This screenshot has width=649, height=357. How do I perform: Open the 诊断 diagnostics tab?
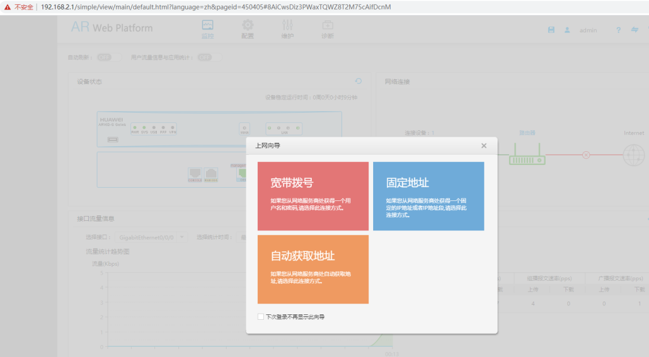pyautogui.click(x=328, y=29)
